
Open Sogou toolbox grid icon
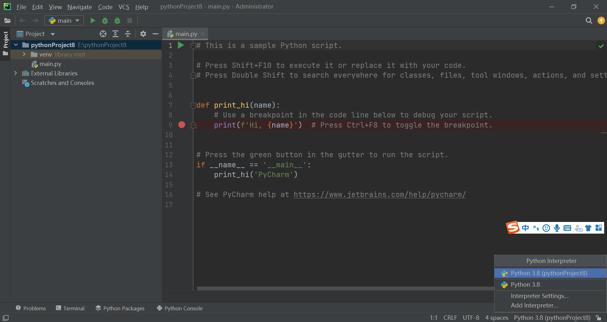(598, 228)
